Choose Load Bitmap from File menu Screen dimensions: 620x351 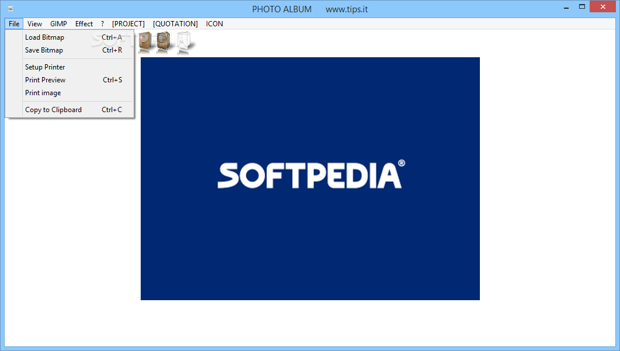[x=70, y=37]
